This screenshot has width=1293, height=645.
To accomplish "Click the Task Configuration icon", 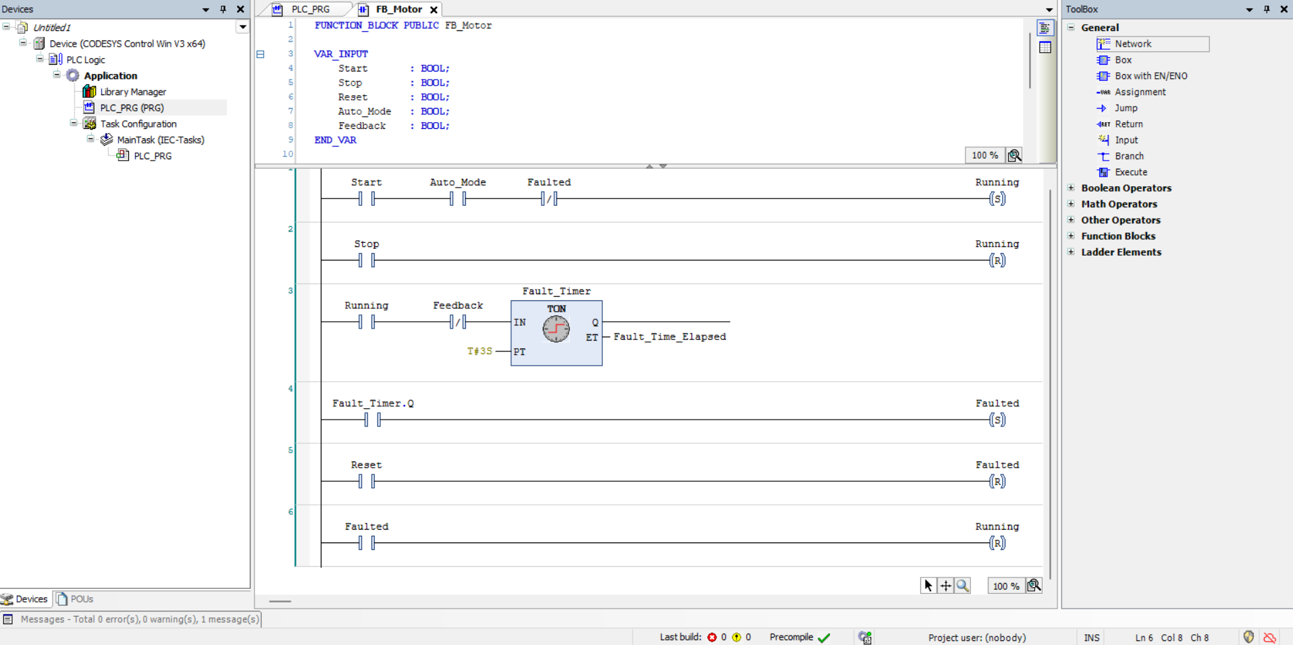I will pos(89,123).
